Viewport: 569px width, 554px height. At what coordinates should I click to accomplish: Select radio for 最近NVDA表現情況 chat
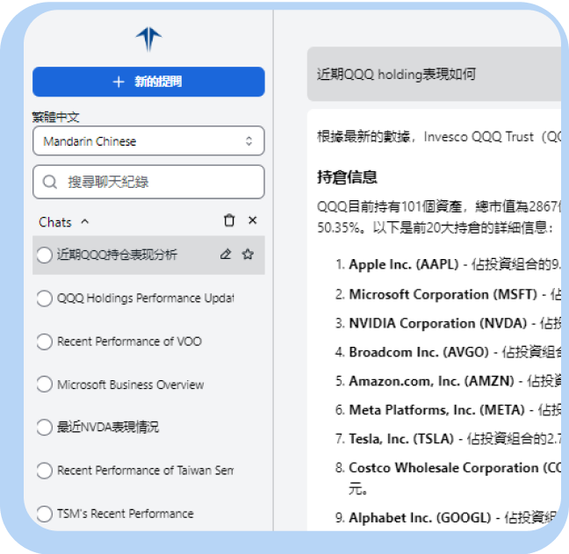(x=44, y=427)
